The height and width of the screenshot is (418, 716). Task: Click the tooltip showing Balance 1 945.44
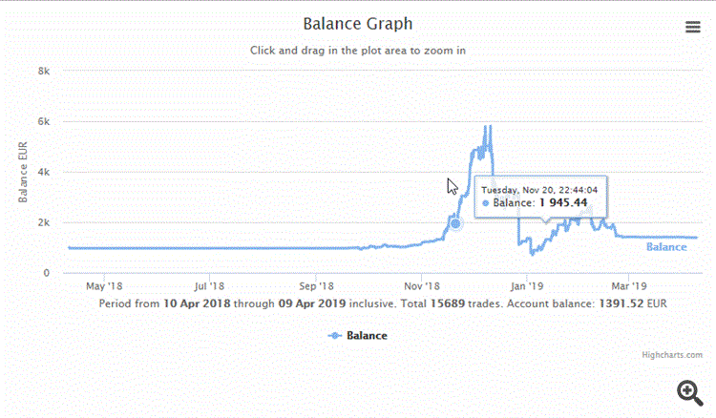click(x=540, y=197)
